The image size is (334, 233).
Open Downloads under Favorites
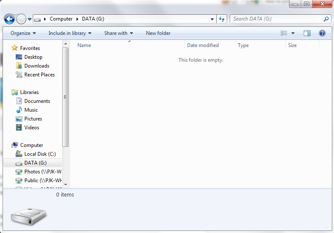(37, 66)
